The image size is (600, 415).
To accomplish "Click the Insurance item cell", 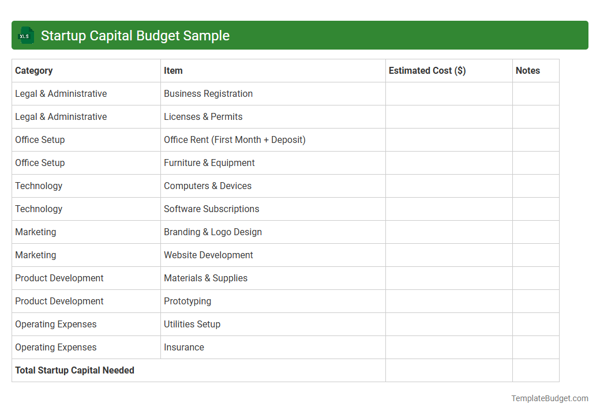I will [x=182, y=347].
